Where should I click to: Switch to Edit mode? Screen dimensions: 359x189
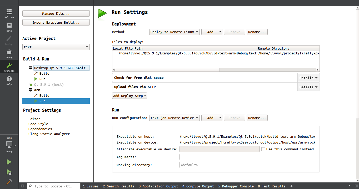(9, 27)
